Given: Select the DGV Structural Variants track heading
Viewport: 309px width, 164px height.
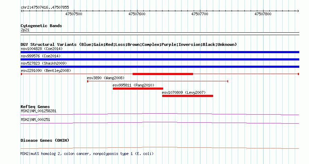Looking at the screenshot, I should (x=129, y=44).
